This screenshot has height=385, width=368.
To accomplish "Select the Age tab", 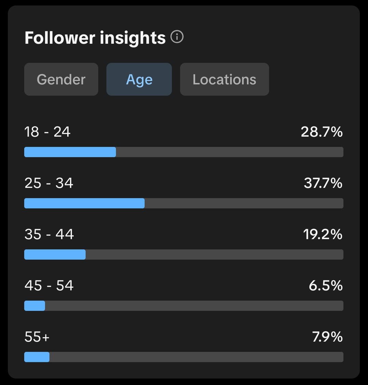I will 139,79.
